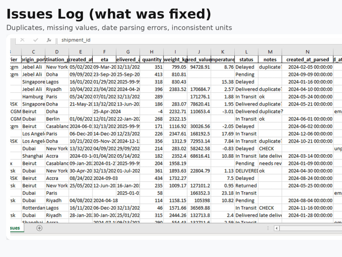
Task: Click the sheet tab bar resize dots handle
Action: (268, 228)
